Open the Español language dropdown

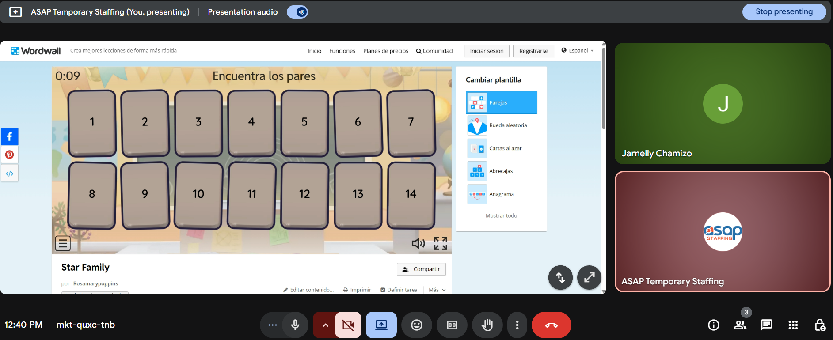click(578, 51)
